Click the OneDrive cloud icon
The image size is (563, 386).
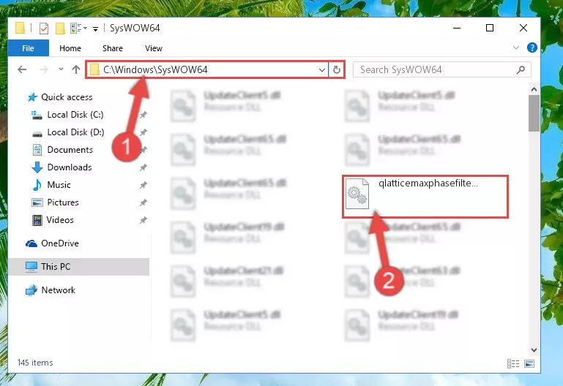(31, 243)
